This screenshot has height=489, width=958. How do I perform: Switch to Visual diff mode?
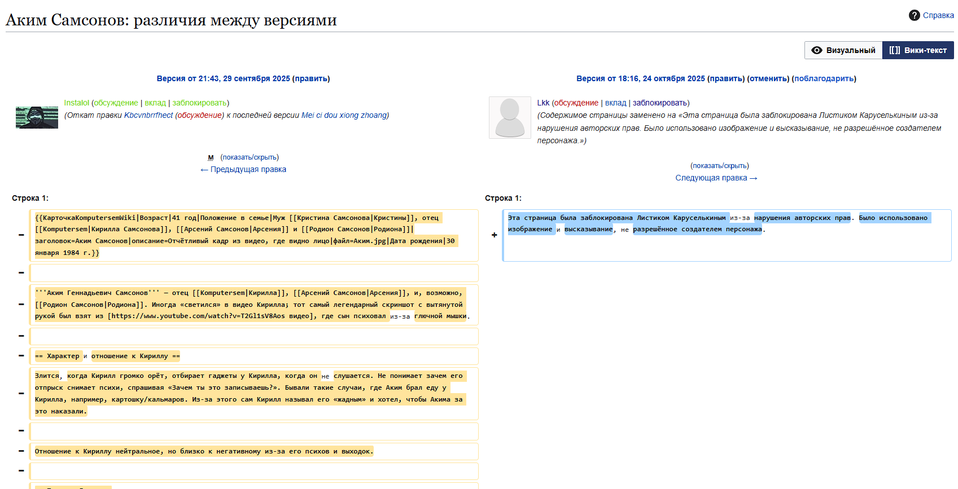[843, 50]
